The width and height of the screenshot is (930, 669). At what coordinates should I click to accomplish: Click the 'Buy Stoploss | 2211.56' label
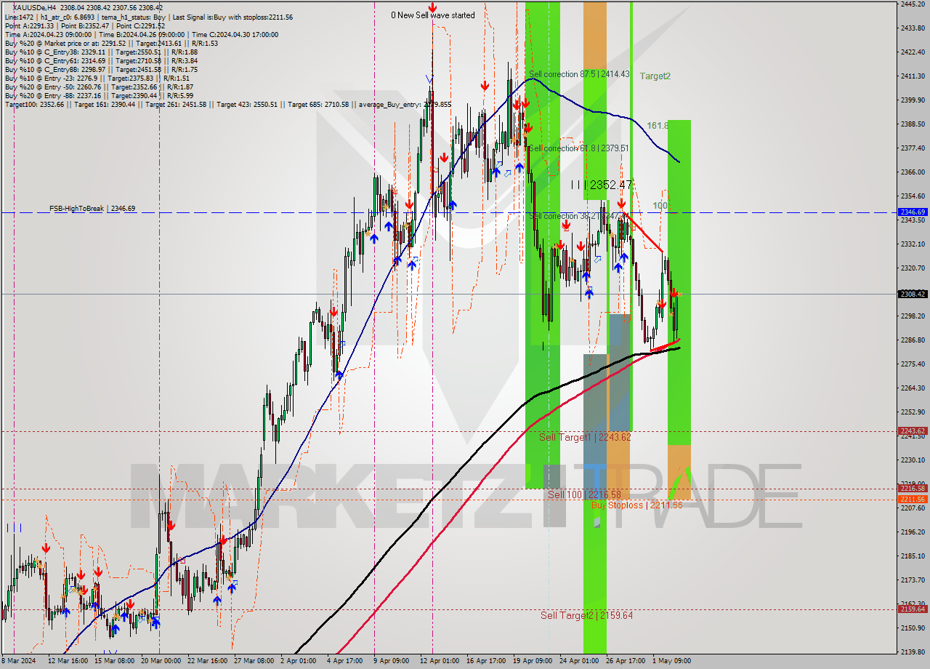click(637, 505)
